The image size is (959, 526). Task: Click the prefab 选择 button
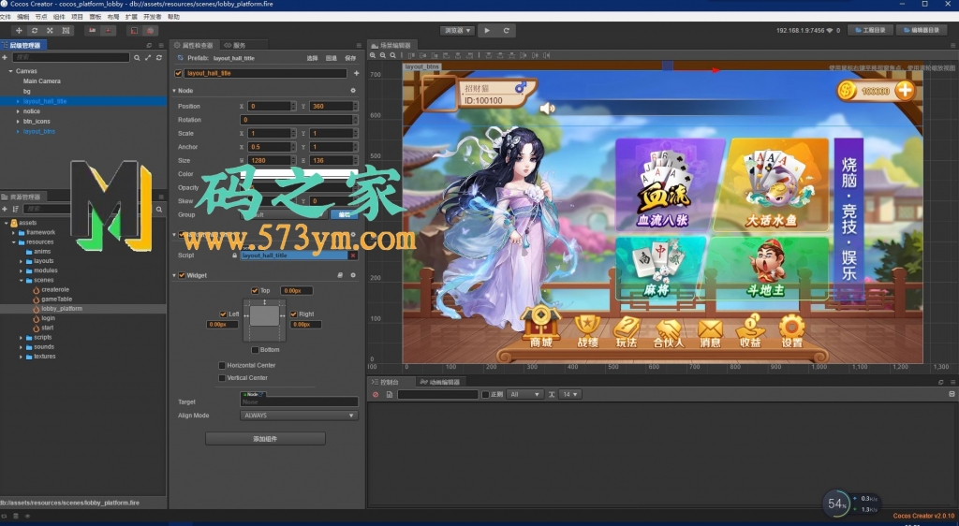tap(313, 59)
